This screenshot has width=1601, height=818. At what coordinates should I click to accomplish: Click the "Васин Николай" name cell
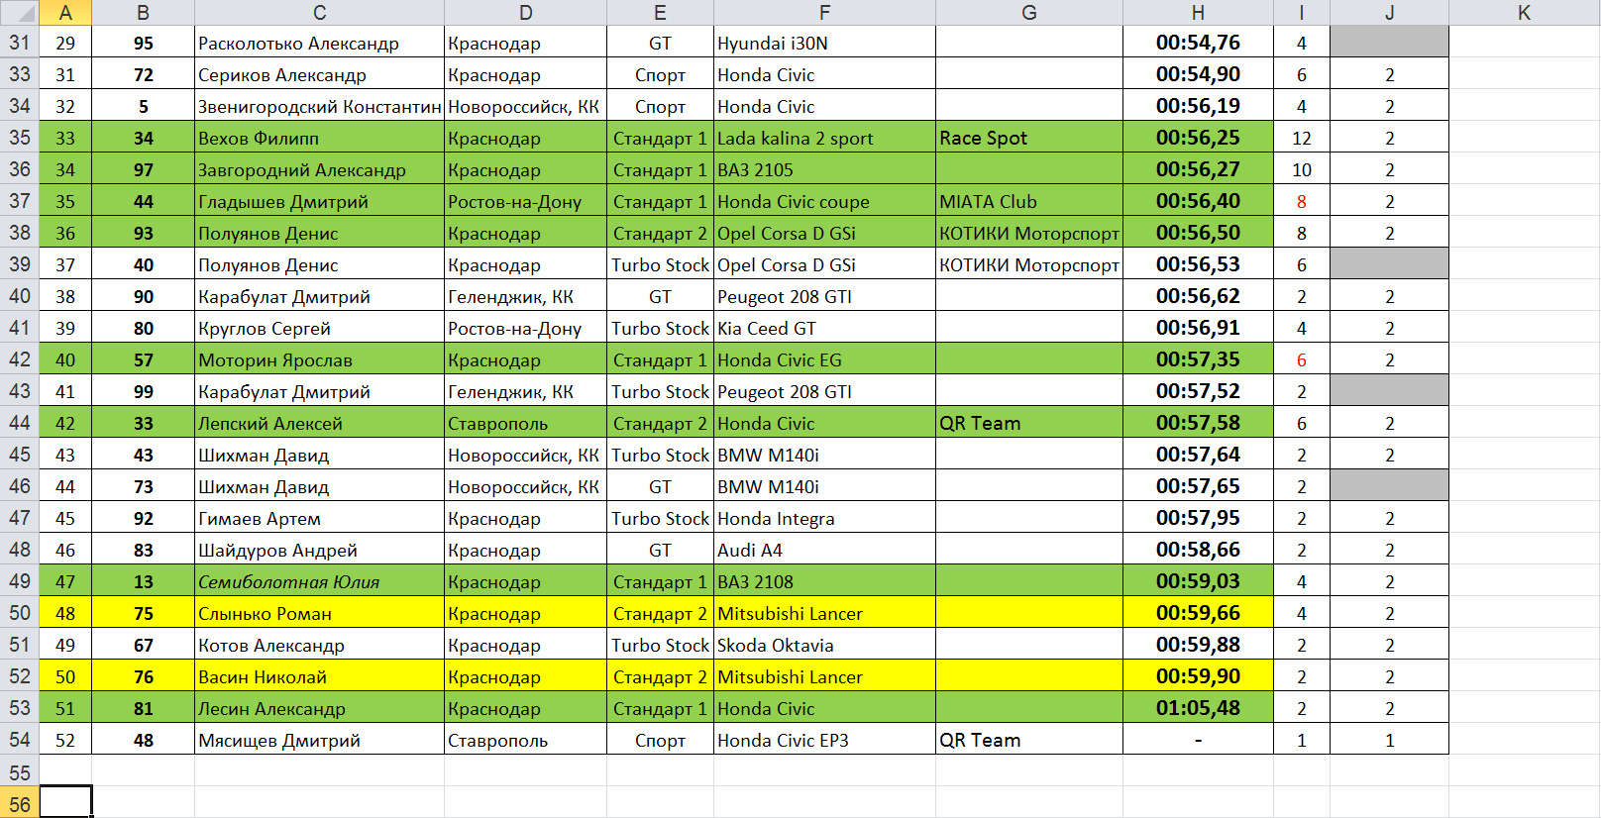[x=319, y=676]
